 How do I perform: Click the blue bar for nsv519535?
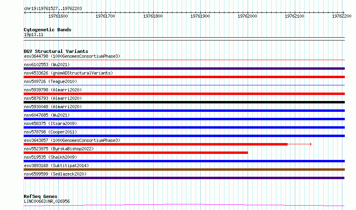tap(184, 161)
